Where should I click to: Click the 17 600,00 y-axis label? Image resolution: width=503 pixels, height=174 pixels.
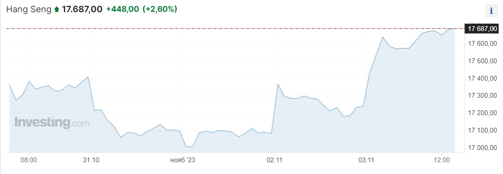click(482, 44)
